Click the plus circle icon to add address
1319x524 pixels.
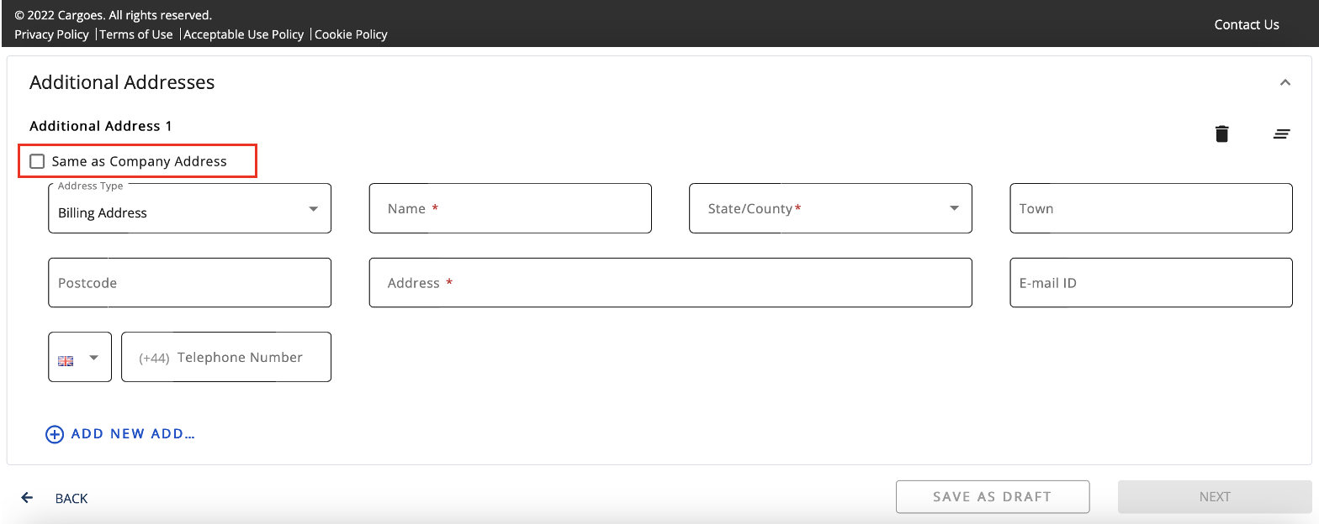coord(55,434)
